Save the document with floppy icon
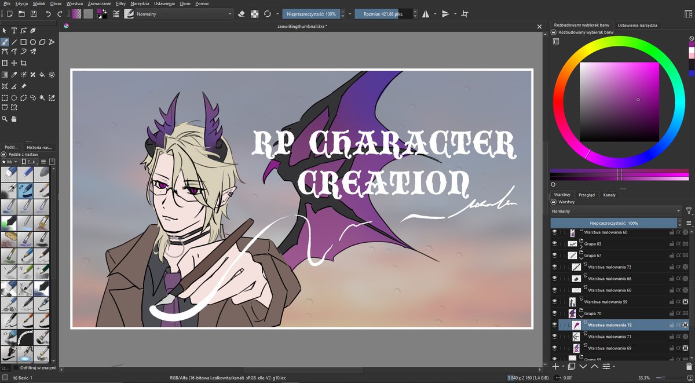The width and height of the screenshot is (695, 383). tap(34, 14)
